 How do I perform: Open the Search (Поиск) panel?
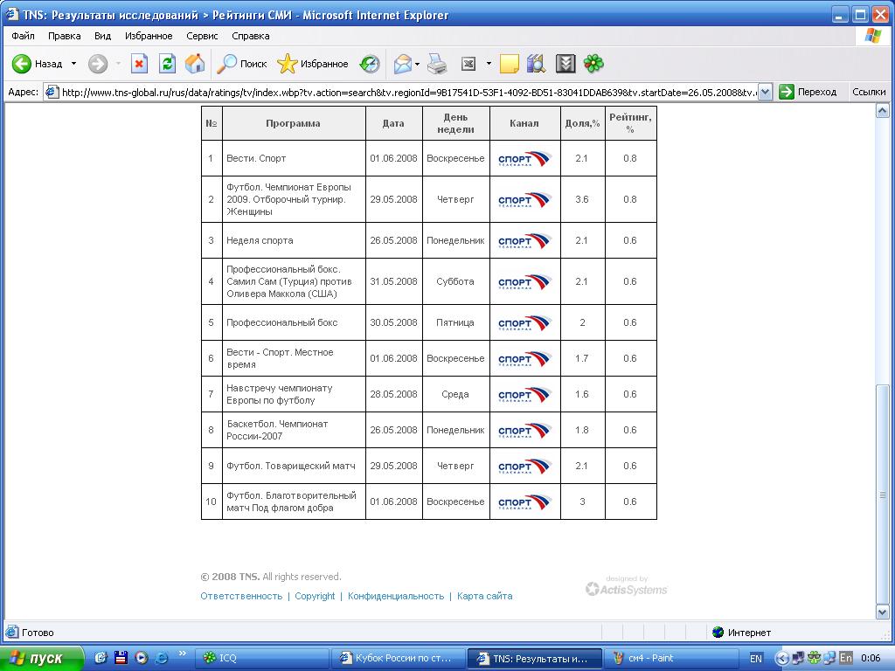click(243, 64)
